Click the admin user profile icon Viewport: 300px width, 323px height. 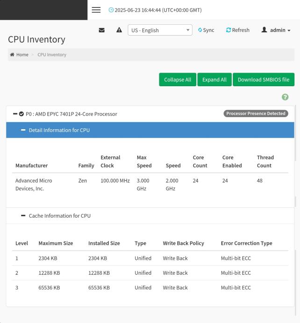[264, 30]
